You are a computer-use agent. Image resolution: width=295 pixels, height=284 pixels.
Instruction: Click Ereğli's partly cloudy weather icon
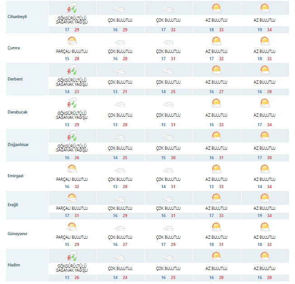click(72, 198)
